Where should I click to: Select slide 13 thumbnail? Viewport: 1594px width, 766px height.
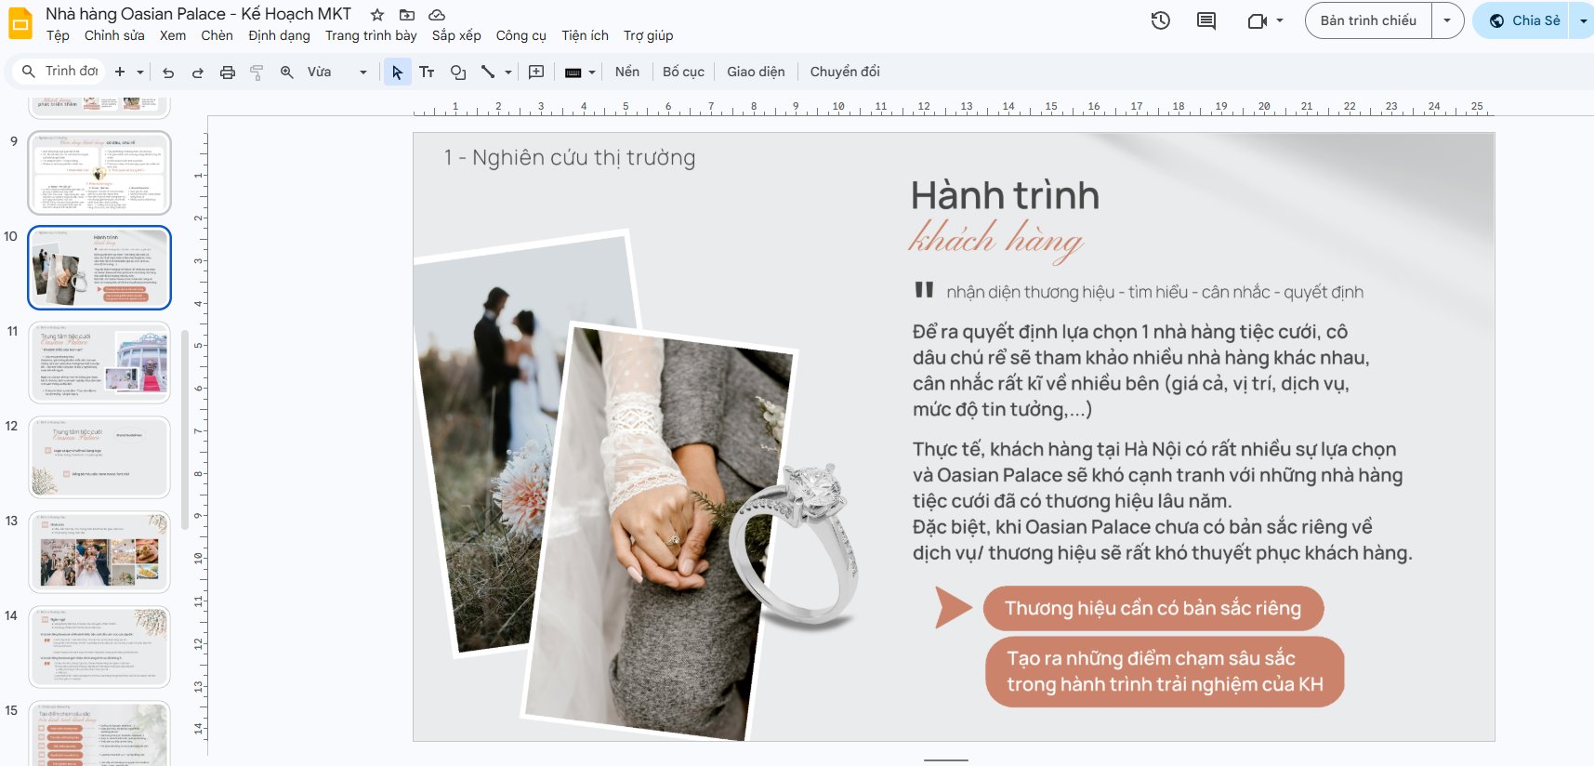99,552
